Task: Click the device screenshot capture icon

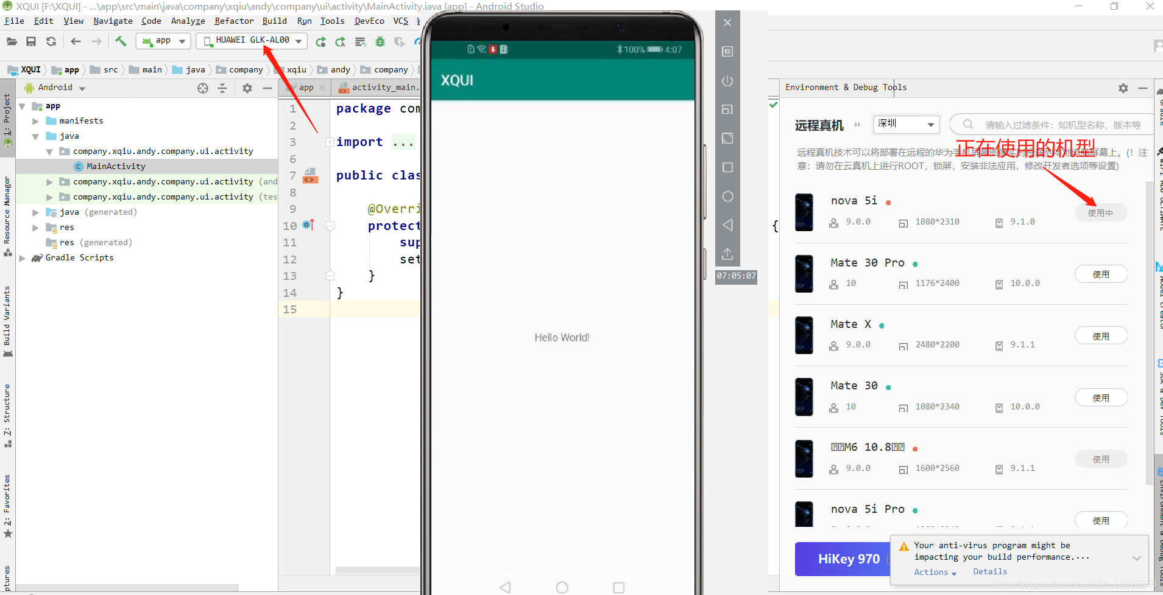Action: (x=727, y=51)
